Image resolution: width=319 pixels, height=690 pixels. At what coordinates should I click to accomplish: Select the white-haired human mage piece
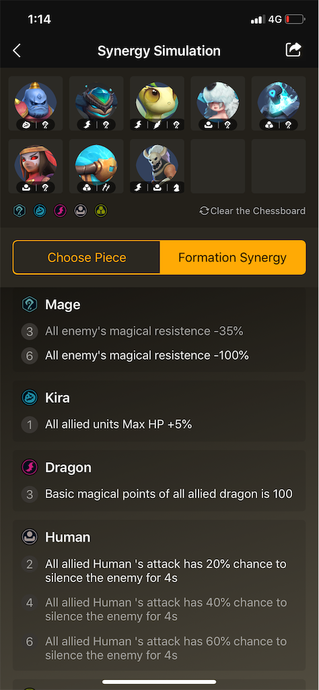pos(217,103)
